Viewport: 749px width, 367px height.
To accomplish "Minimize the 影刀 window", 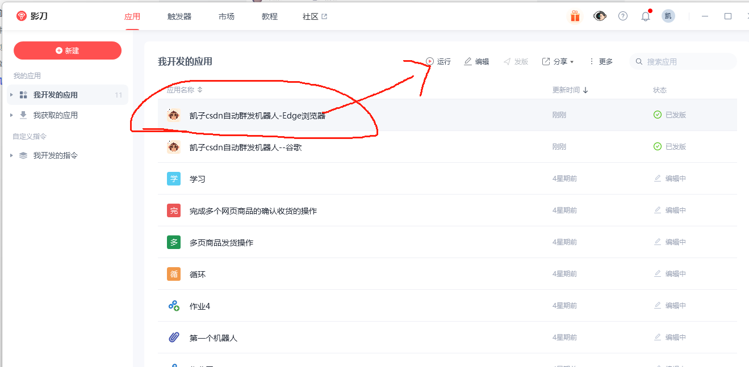I will pos(705,16).
